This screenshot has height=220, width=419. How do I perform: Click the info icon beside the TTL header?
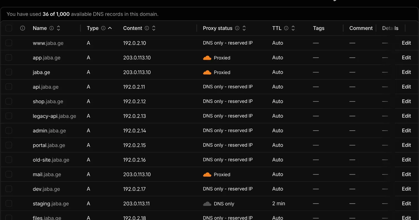click(286, 28)
